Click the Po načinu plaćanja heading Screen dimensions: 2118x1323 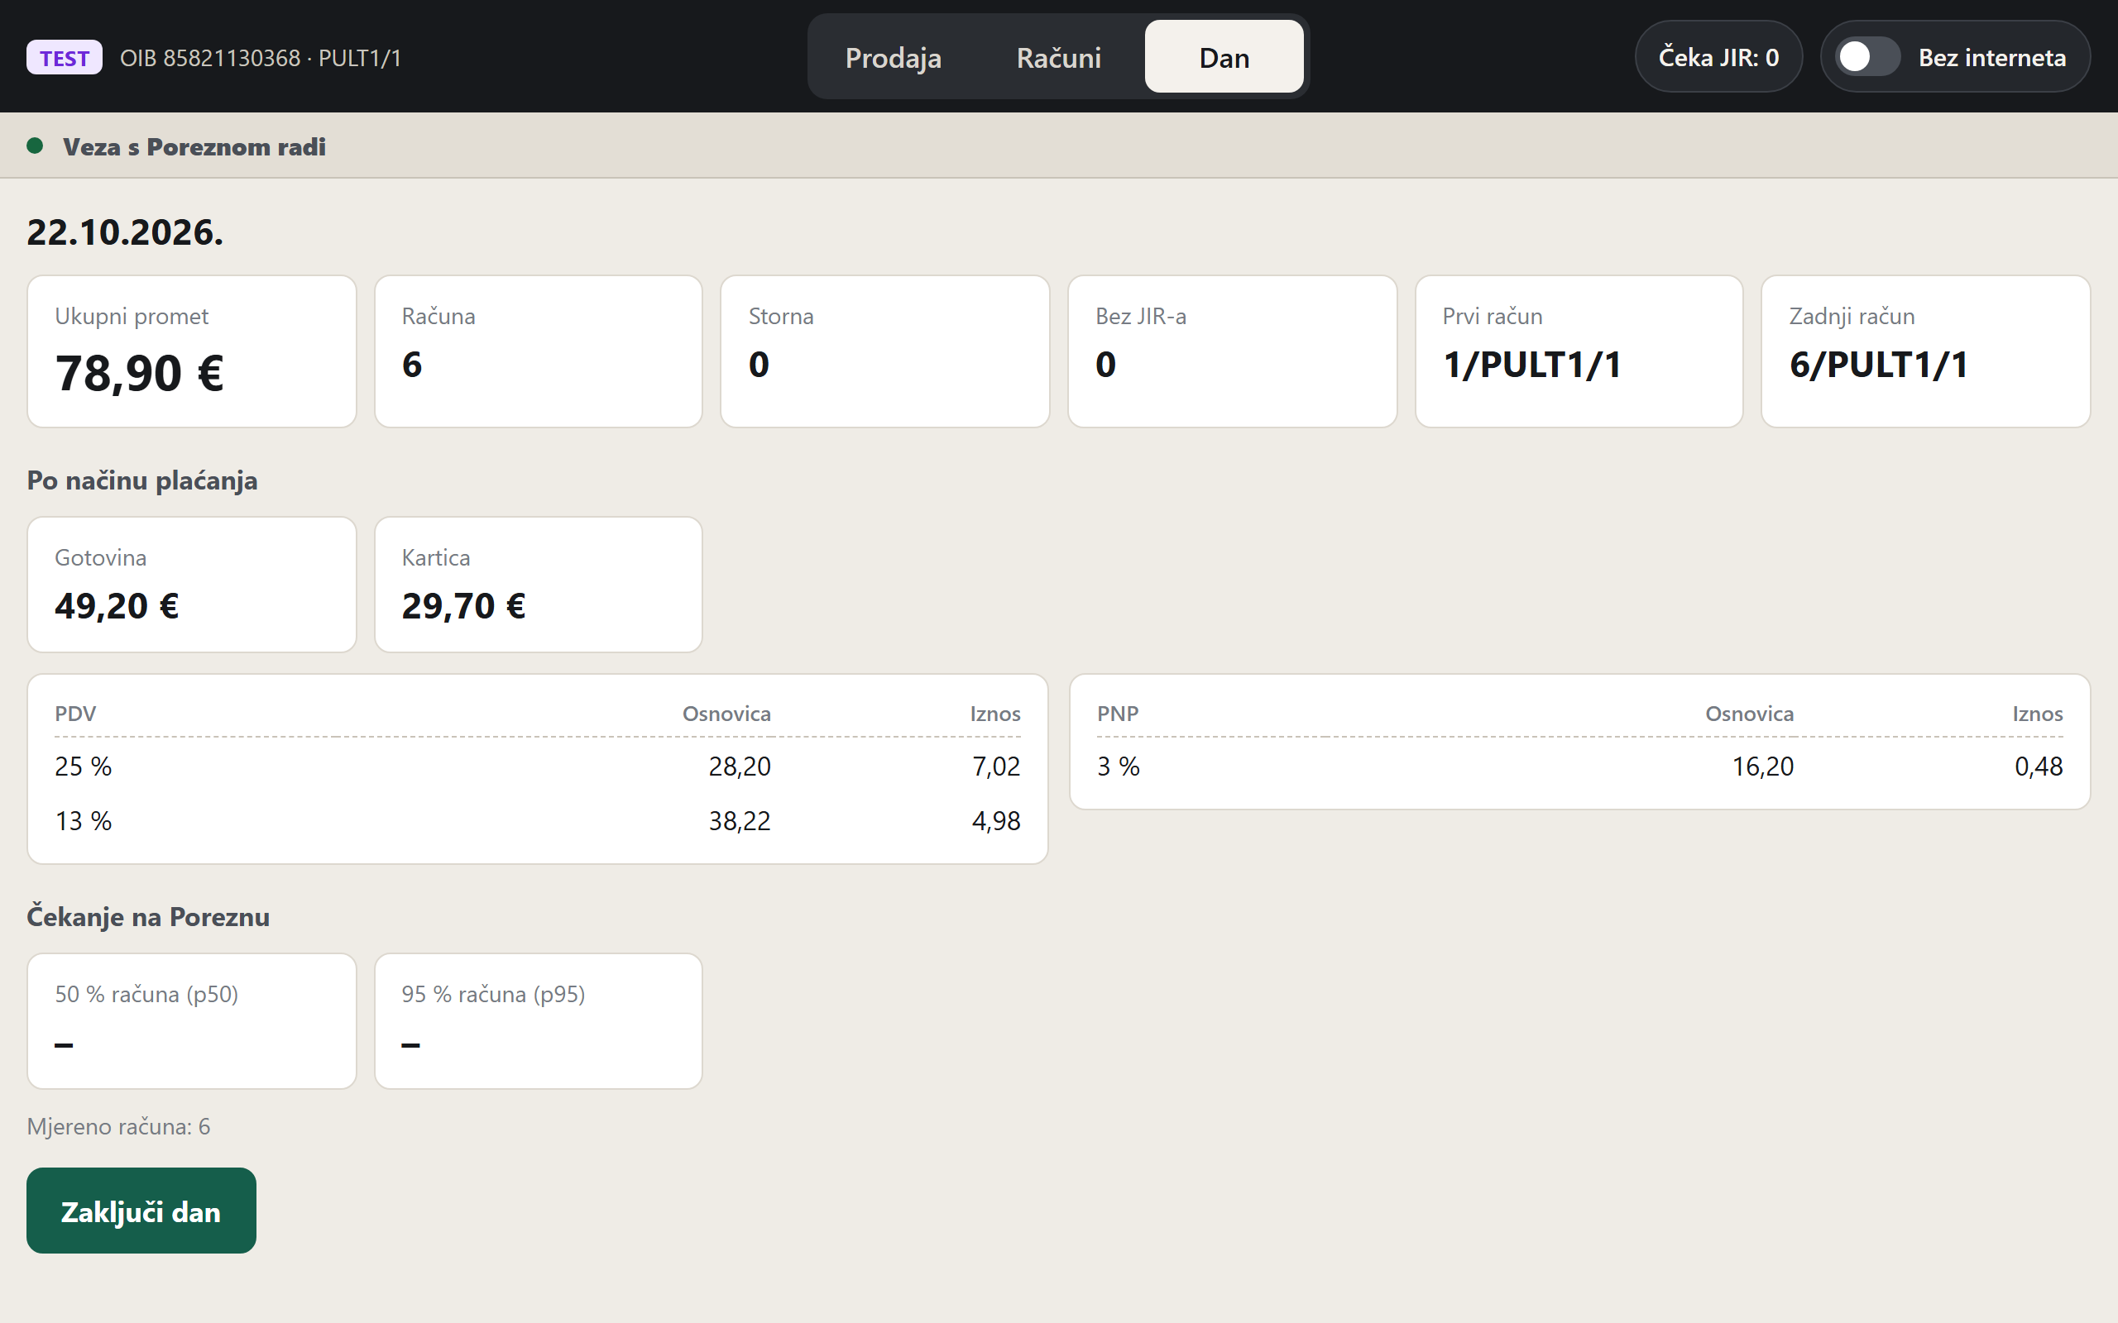tap(141, 480)
